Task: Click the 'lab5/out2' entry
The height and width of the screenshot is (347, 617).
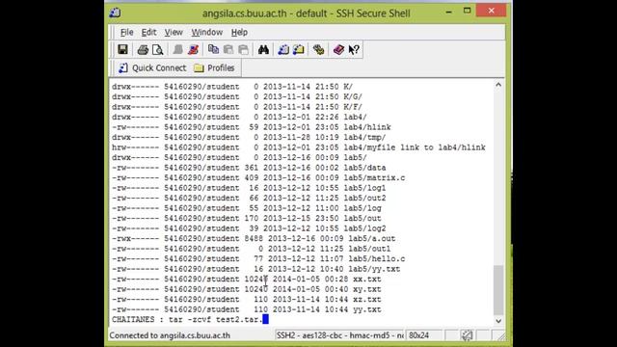Action: 364,198
